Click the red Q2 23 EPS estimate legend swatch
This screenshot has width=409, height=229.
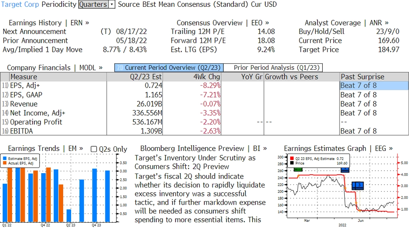292,158
